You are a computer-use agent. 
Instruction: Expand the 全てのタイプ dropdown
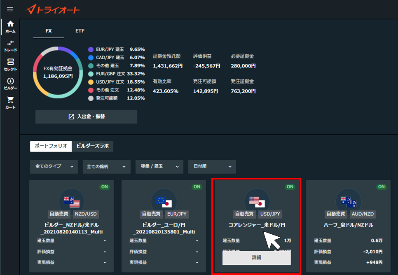(54, 166)
